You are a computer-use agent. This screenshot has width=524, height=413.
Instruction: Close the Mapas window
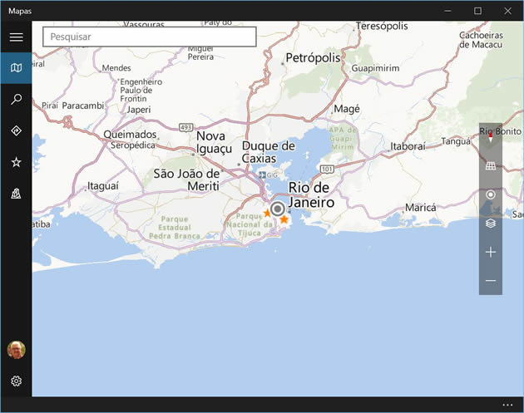pyautogui.click(x=507, y=11)
